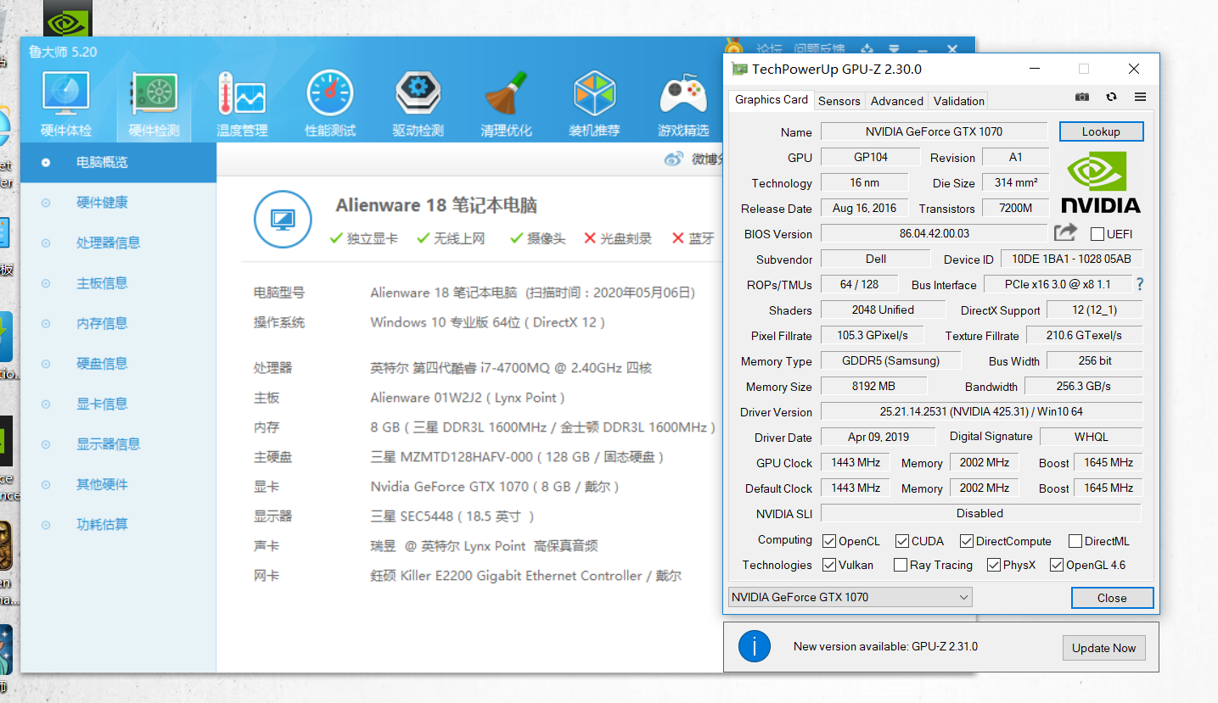
Task: Open the 问题反馈 feedback link in Ludashi
Action: point(819,50)
